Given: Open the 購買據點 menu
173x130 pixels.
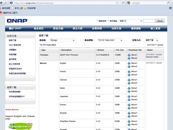Looking at the screenshot, I should [x=136, y=28].
